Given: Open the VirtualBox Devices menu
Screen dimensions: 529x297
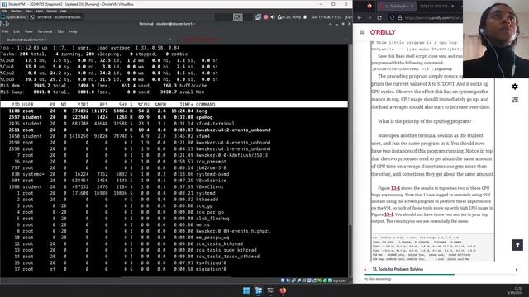Looking at the screenshot, I should (51, 11).
